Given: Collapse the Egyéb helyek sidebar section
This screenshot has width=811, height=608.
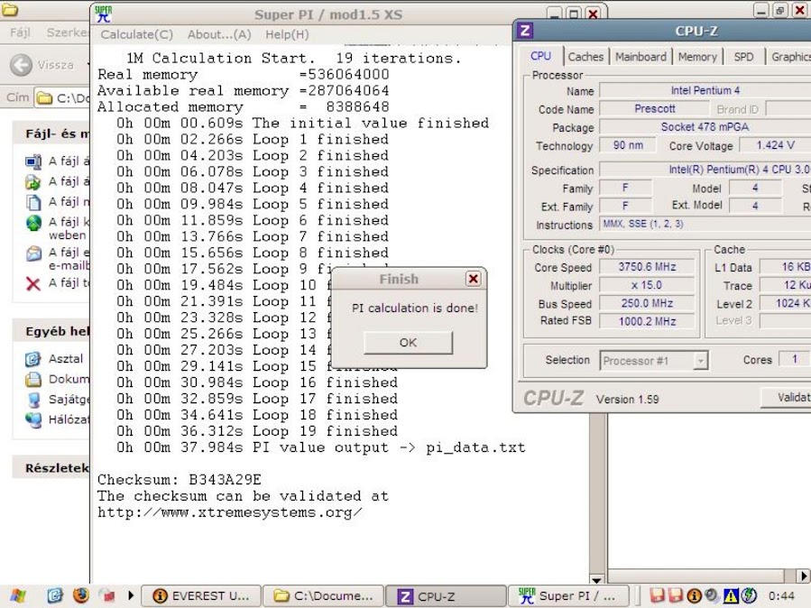Looking at the screenshot, I should (51, 331).
